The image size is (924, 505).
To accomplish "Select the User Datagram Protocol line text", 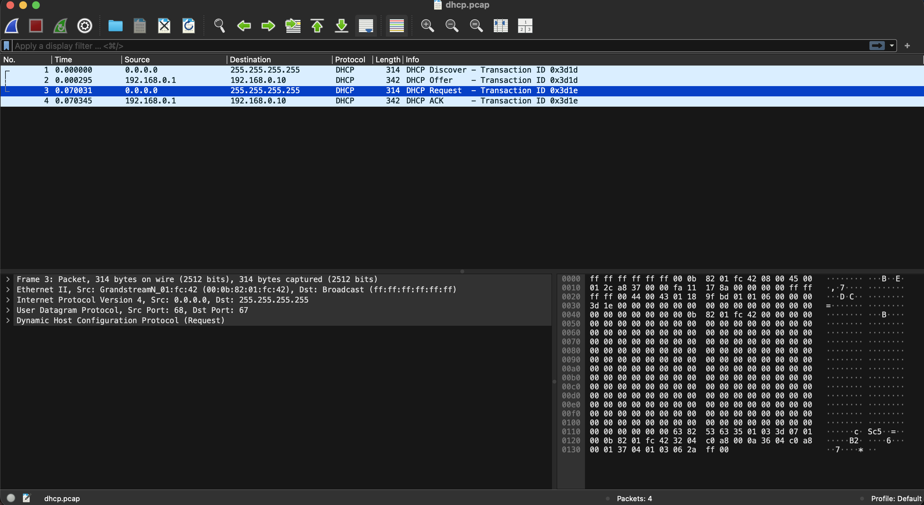I will pyautogui.click(x=132, y=310).
